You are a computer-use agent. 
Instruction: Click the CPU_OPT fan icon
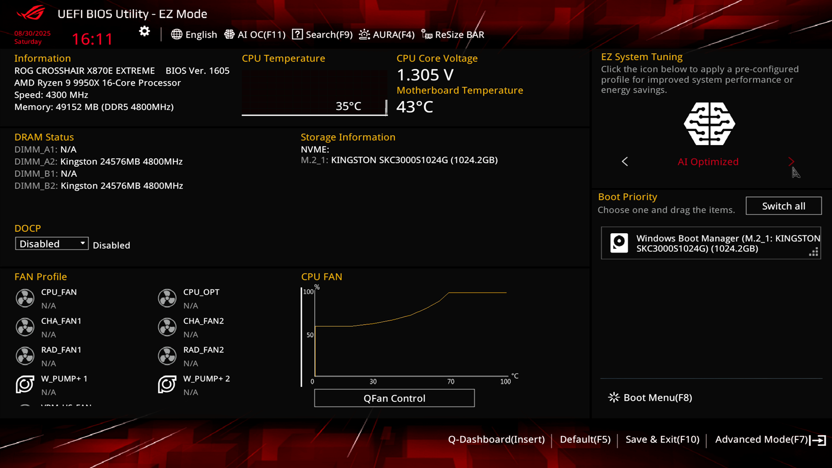(x=167, y=298)
